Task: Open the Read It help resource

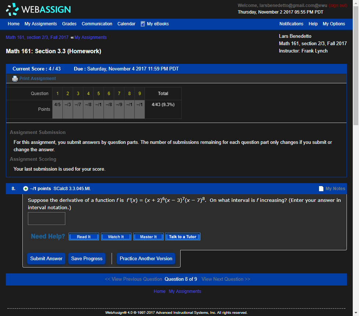Action: click(84, 236)
